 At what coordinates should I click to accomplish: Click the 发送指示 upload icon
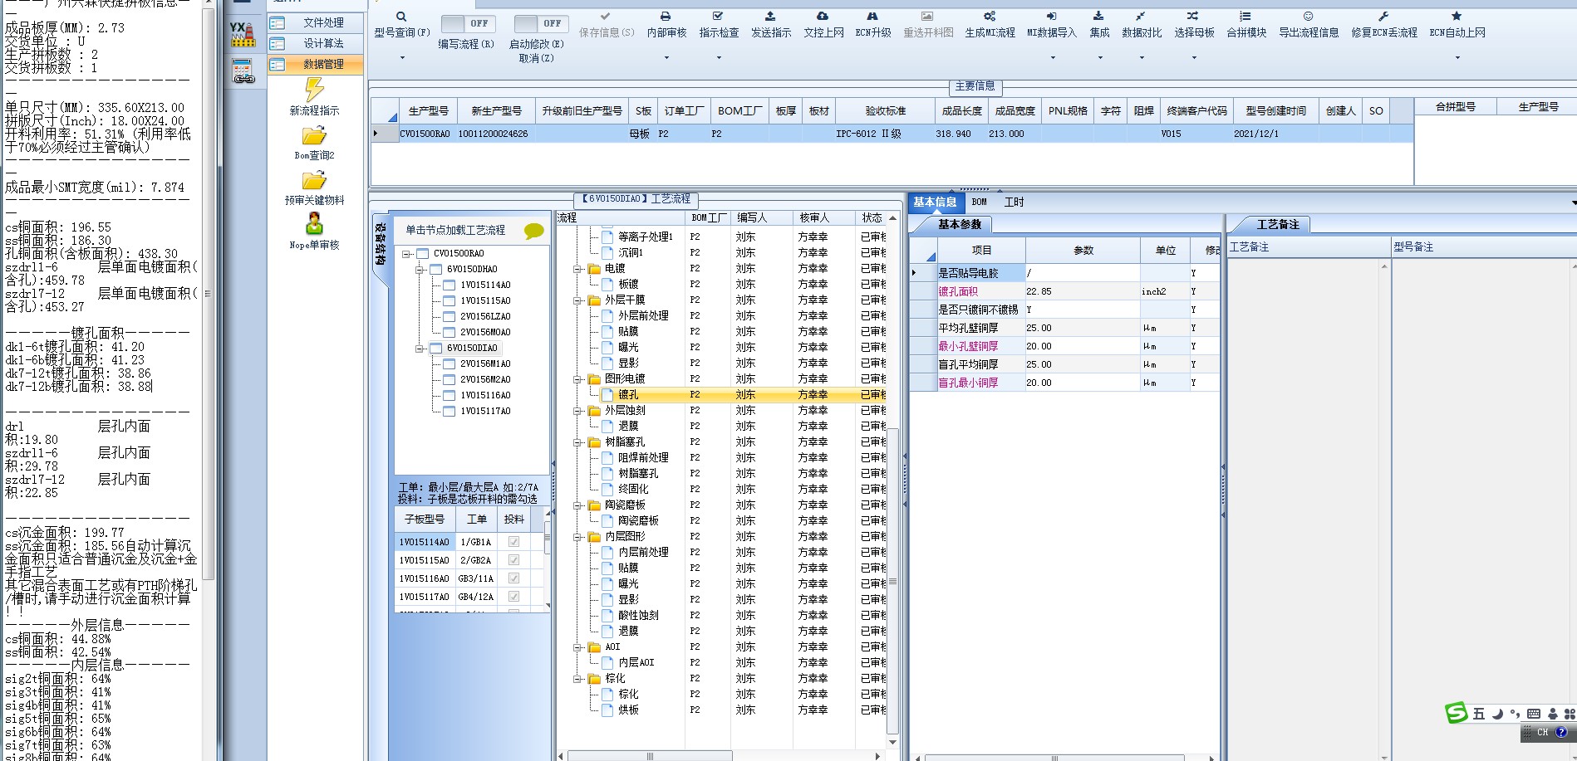point(770,17)
